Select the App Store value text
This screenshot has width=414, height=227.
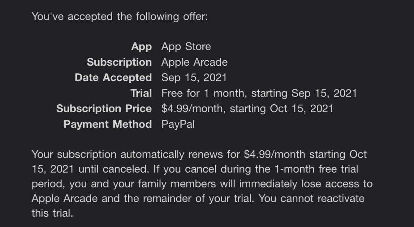click(186, 47)
